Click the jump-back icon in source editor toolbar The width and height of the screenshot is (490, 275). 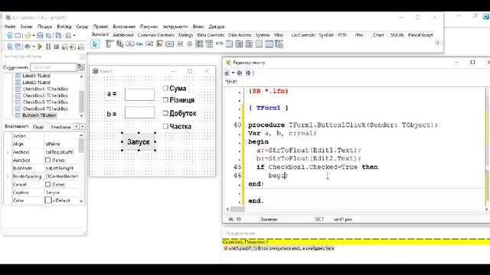point(240,73)
